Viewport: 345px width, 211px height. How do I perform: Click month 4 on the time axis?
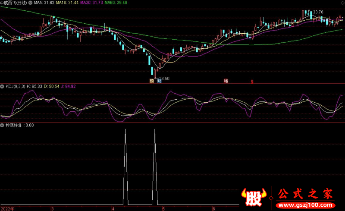113,208
